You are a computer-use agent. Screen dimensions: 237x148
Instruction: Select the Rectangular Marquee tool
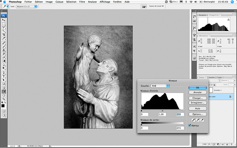pyautogui.click(x=4, y=24)
